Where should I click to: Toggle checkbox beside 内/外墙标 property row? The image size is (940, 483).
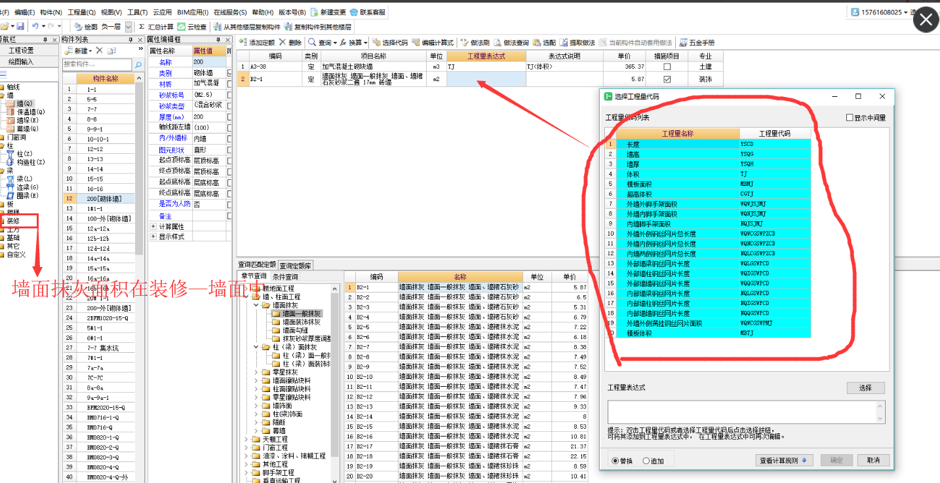(x=229, y=138)
